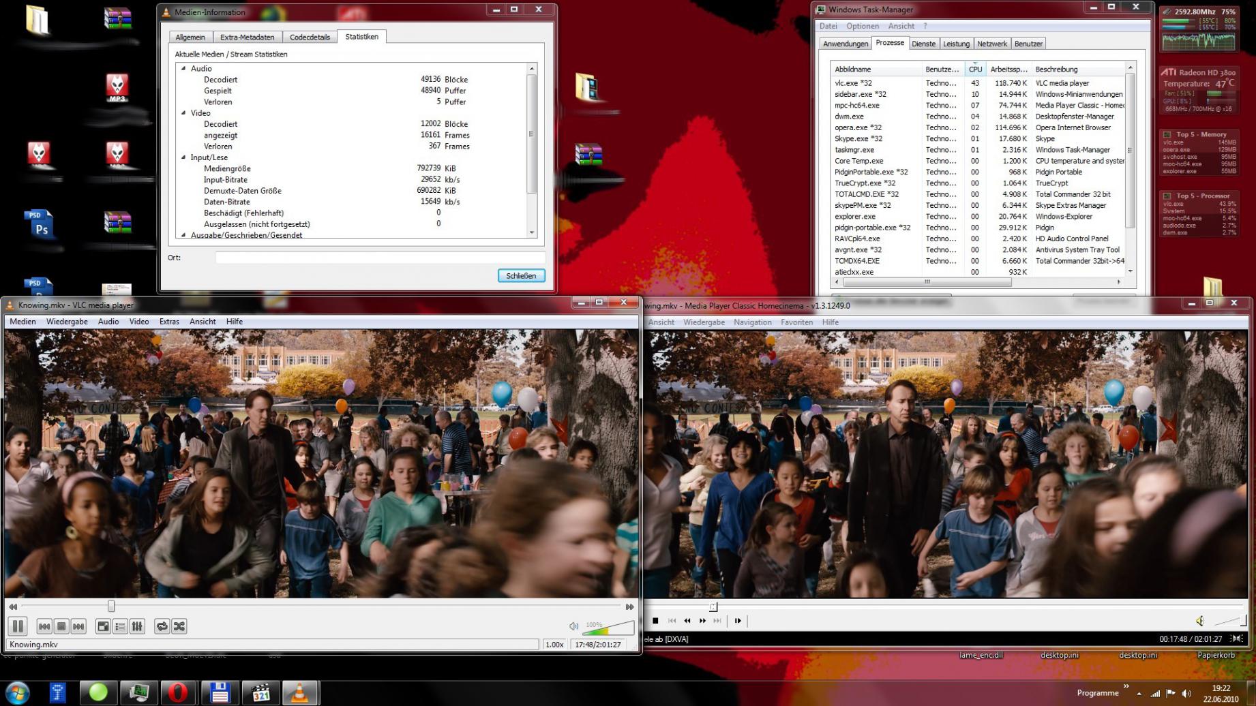Expand Programme toolbar chevron on taskbar
The width and height of the screenshot is (1256, 706).
click(1126, 686)
